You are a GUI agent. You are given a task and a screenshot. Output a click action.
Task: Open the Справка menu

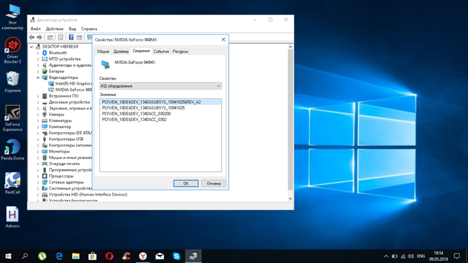coord(89,29)
